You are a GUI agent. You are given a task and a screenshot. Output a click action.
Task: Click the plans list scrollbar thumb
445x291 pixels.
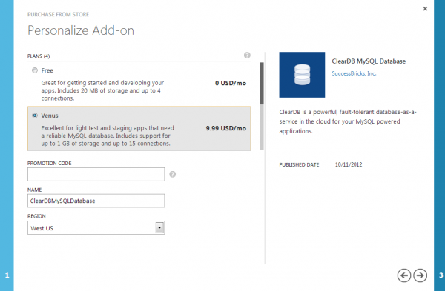coord(262,84)
